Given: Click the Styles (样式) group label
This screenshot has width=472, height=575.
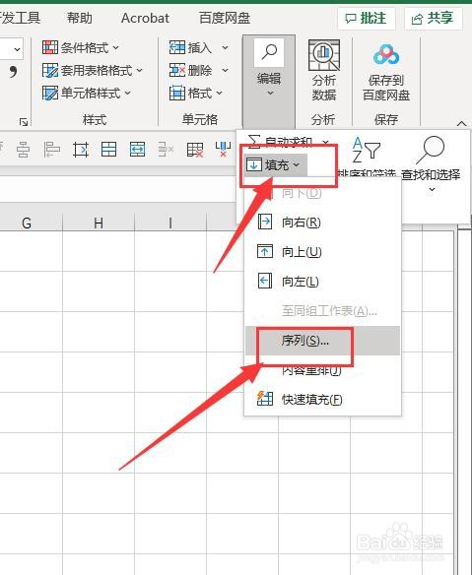Looking at the screenshot, I should (95, 119).
